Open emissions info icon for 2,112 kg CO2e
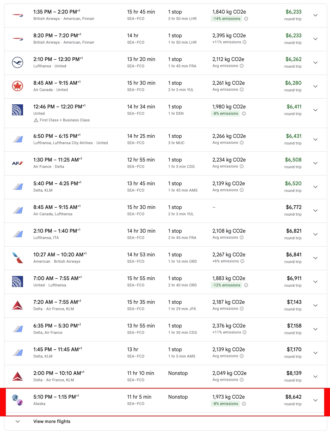 [242, 66]
